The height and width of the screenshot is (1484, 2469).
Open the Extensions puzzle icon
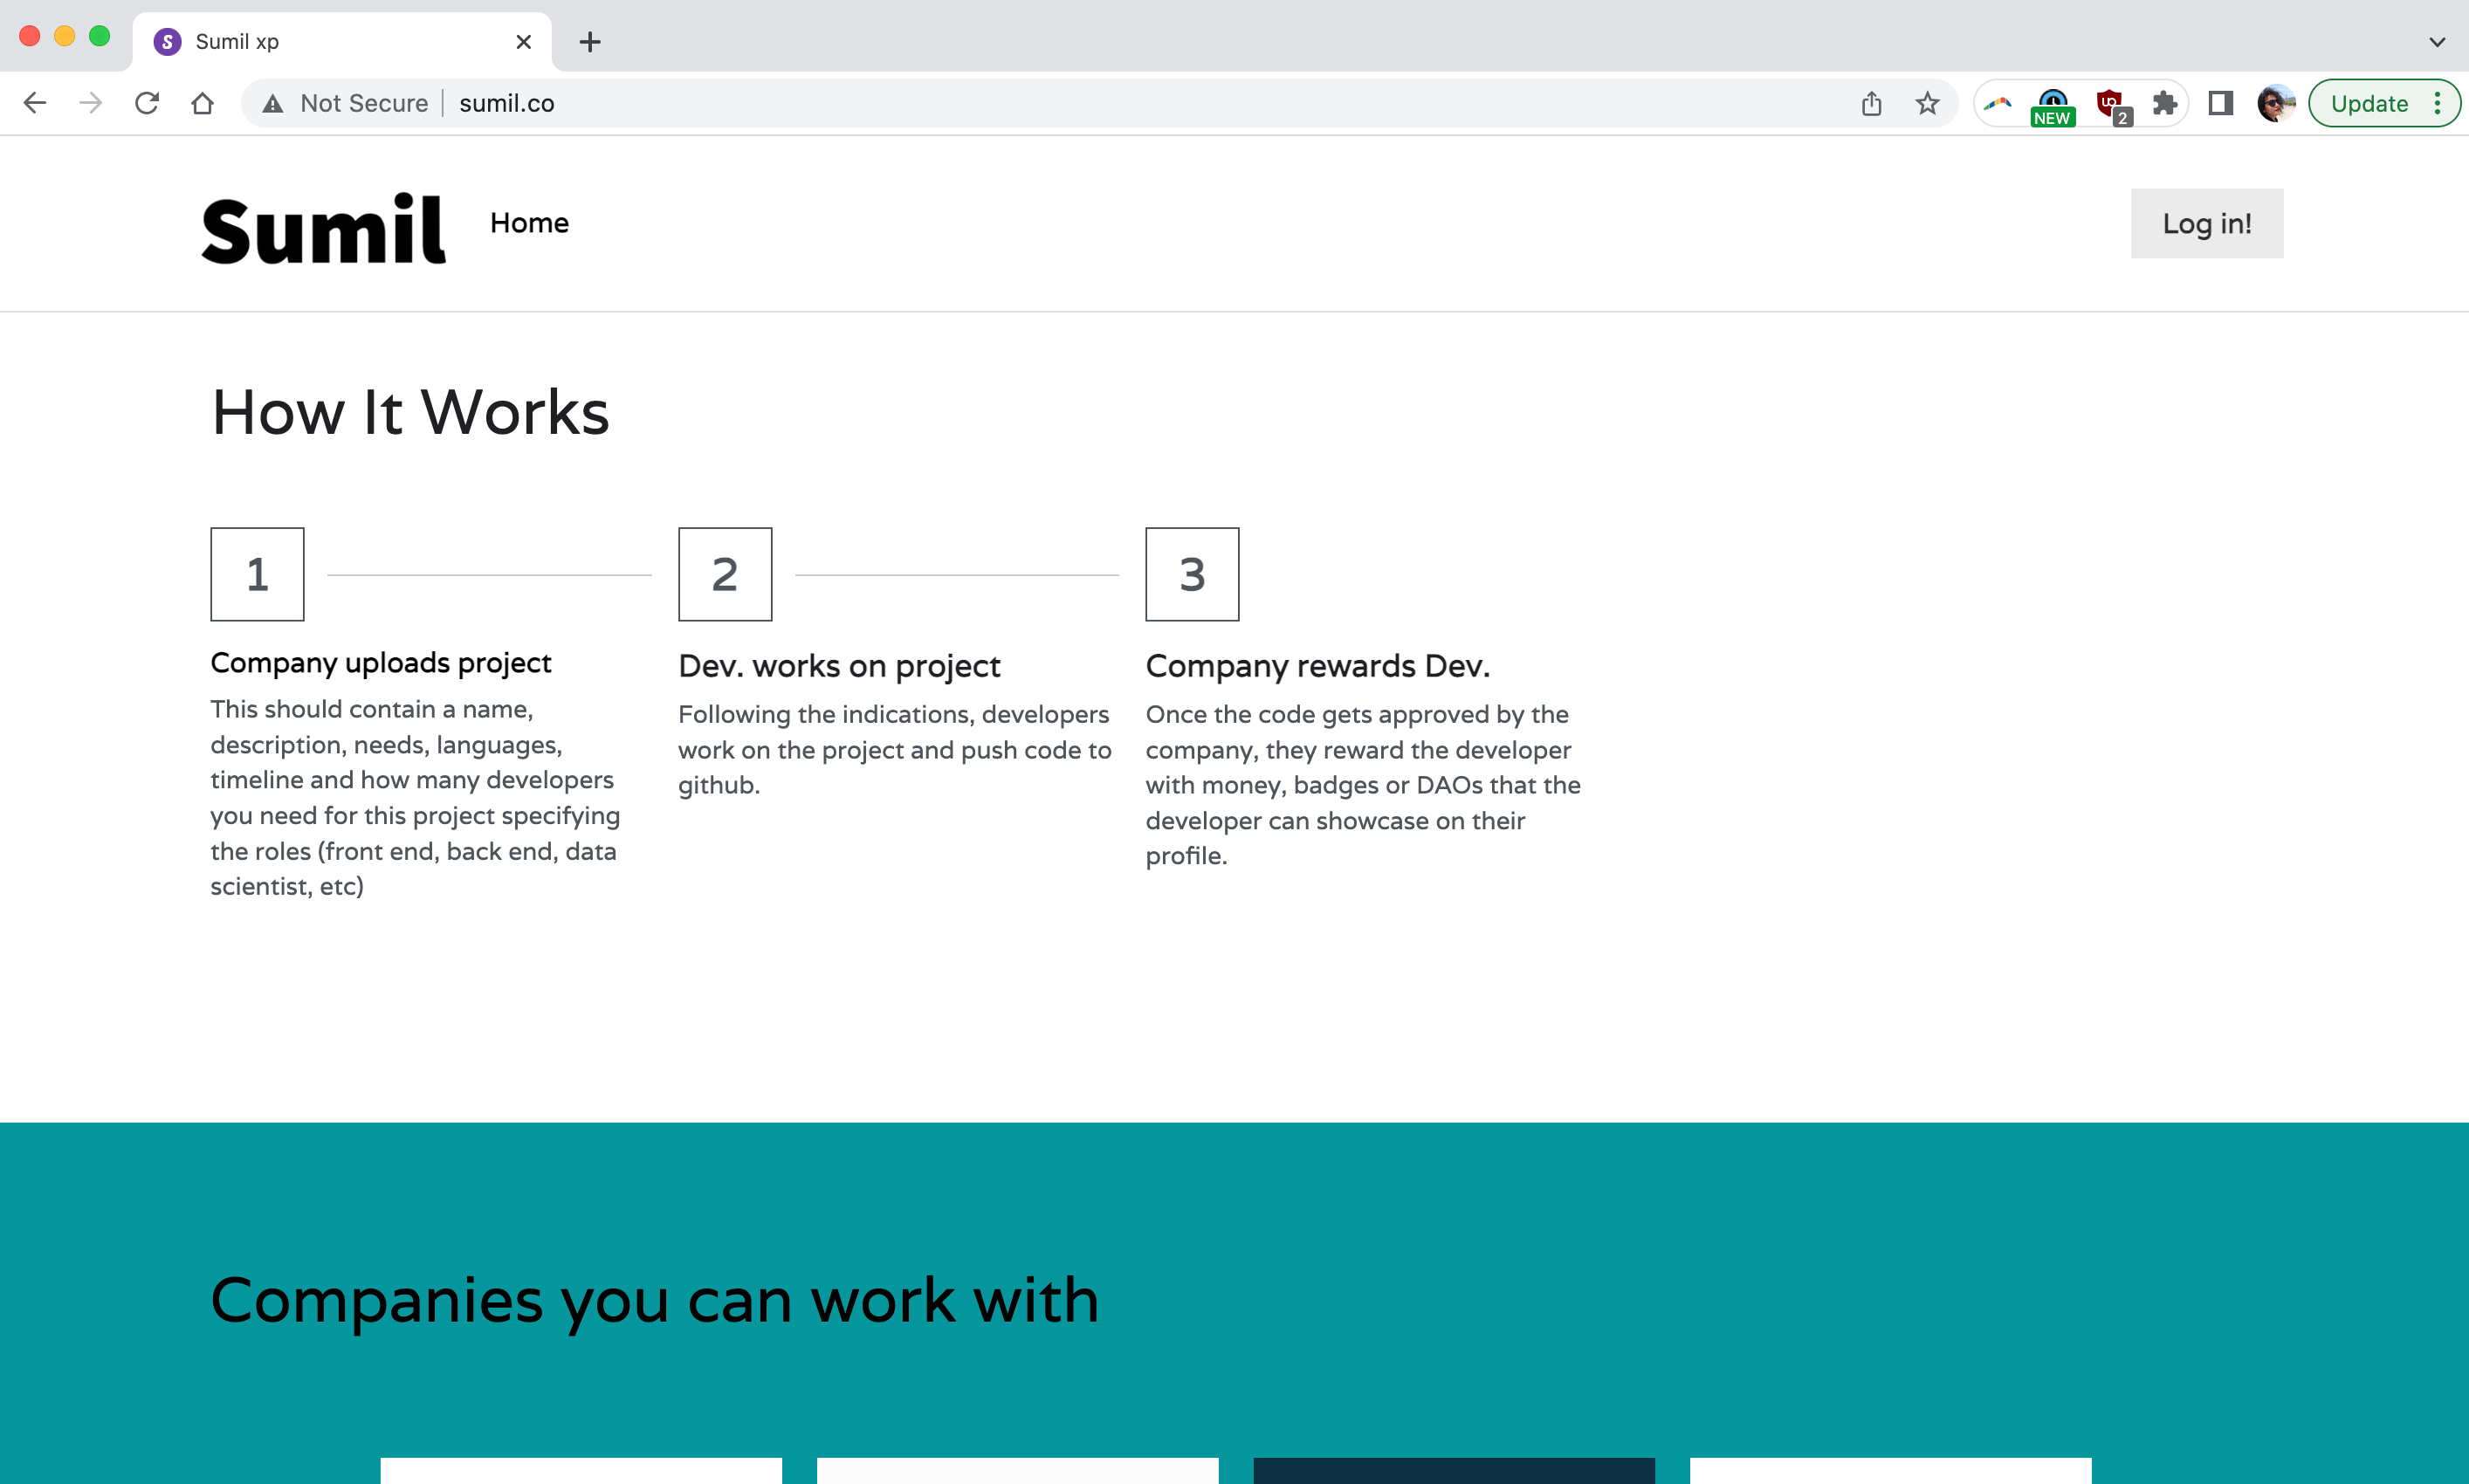[2164, 103]
